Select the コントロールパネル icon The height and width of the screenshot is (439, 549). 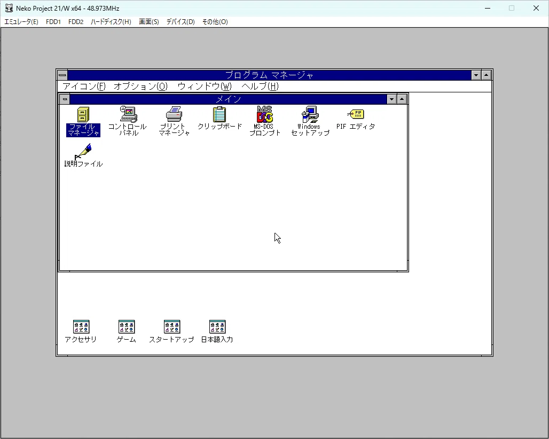click(x=129, y=114)
